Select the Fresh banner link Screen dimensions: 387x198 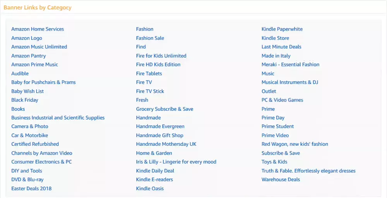click(142, 100)
